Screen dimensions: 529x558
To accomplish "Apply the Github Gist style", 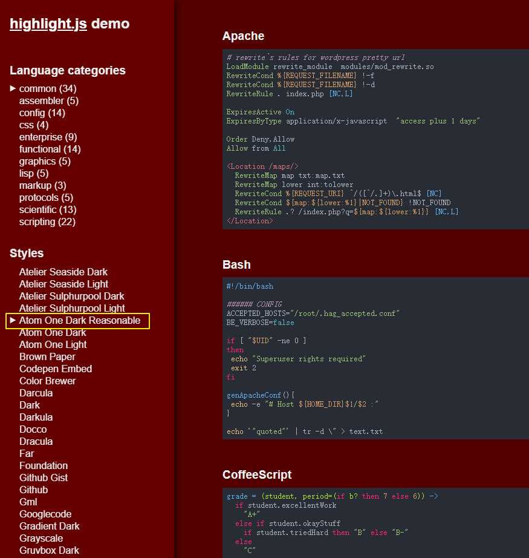I will 44,478.
